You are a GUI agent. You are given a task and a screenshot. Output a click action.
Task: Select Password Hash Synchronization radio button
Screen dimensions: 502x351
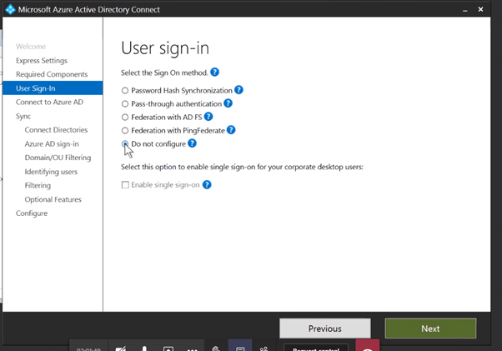click(125, 90)
